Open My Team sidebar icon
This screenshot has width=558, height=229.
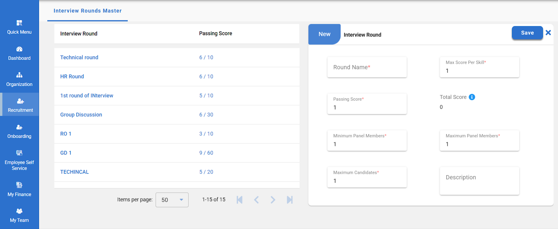tap(19, 211)
